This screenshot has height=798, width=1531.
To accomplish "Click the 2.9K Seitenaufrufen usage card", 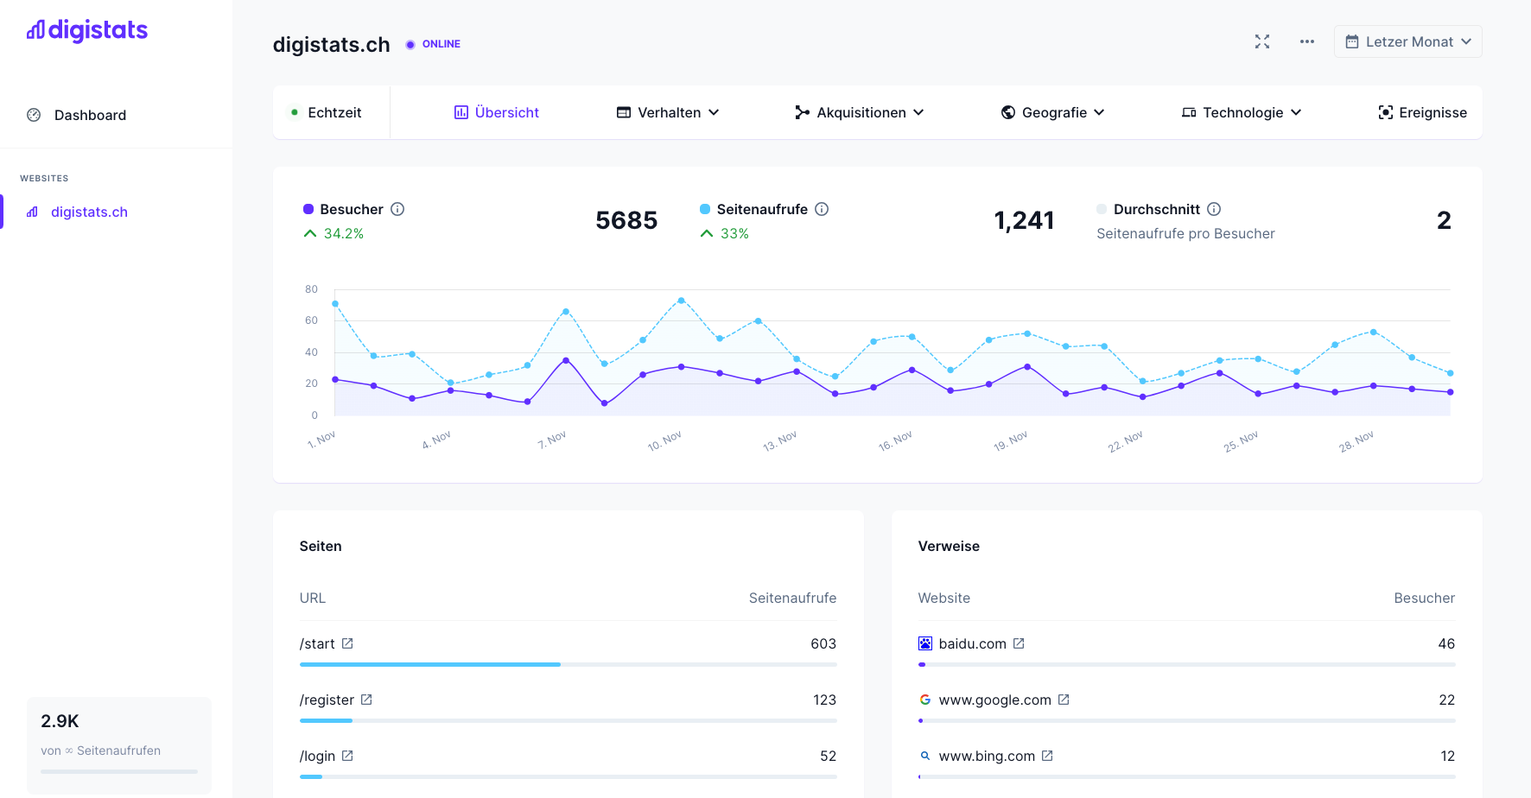I will (x=119, y=744).
